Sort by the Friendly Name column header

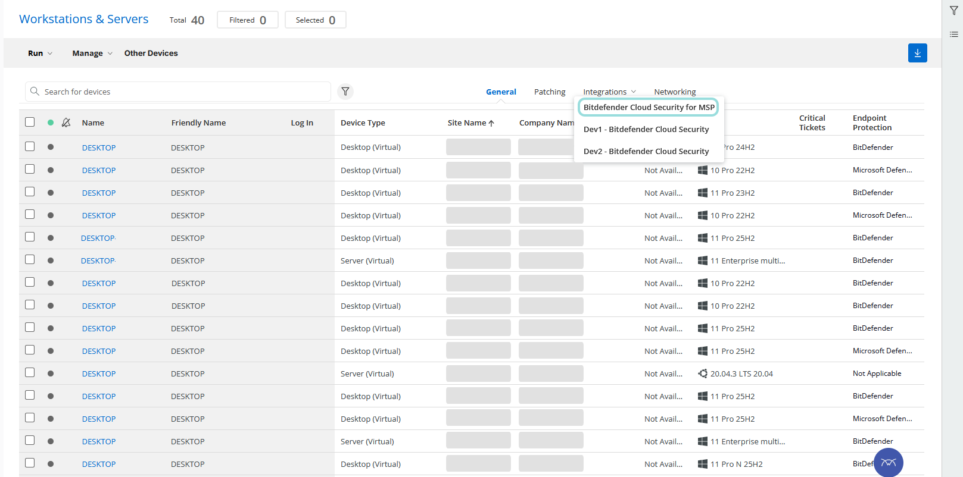(x=198, y=123)
